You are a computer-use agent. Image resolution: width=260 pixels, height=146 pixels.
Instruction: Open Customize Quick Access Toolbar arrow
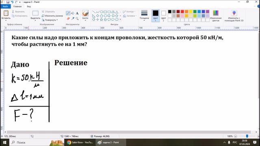click(x=20, y=2)
